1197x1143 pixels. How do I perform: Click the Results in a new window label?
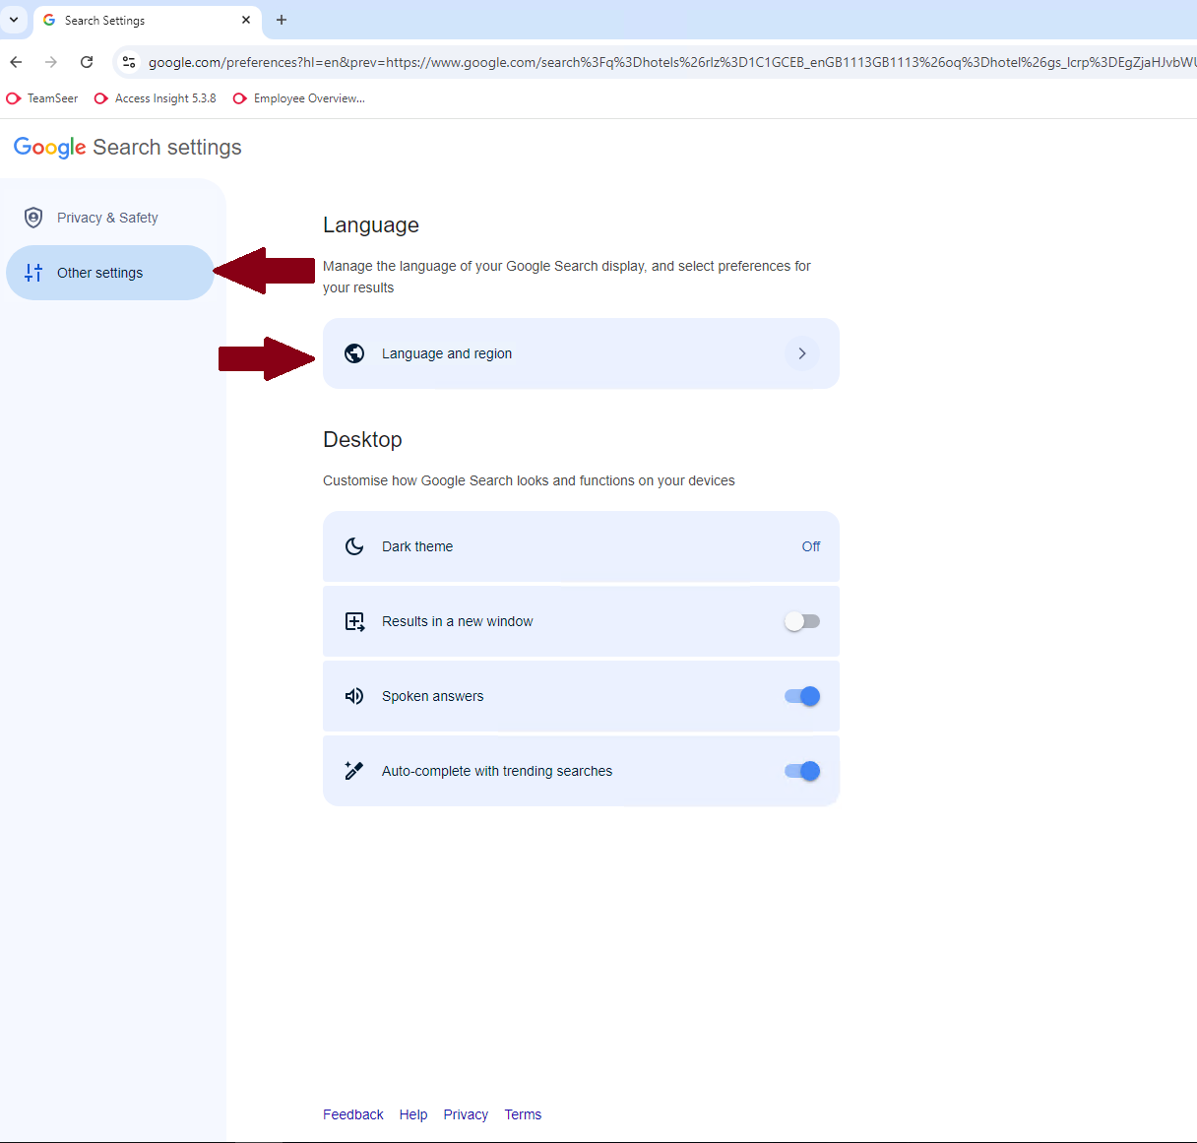pos(458,621)
